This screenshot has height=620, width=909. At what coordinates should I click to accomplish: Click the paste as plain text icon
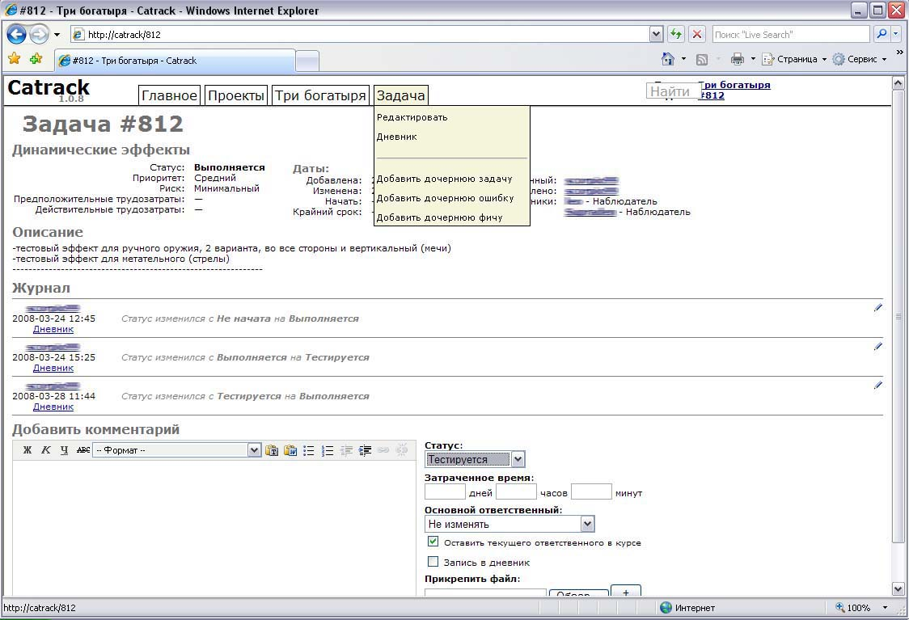pyautogui.click(x=272, y=450)
